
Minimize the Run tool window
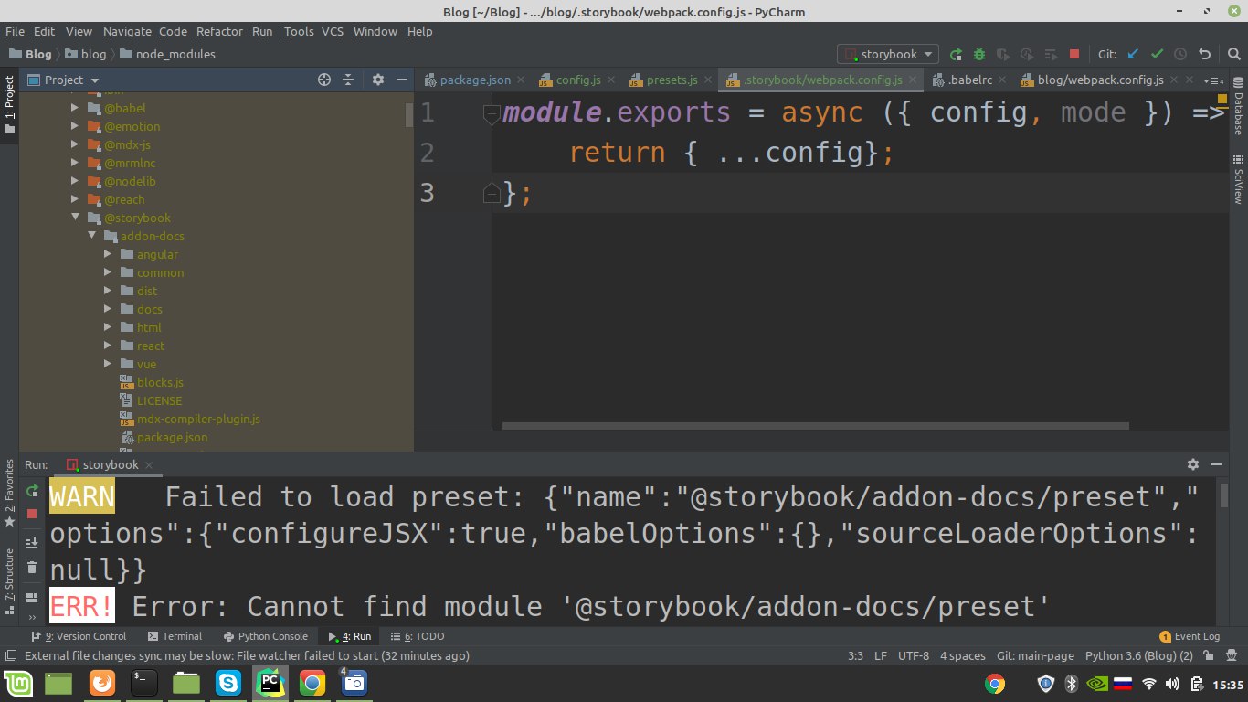1219,464
